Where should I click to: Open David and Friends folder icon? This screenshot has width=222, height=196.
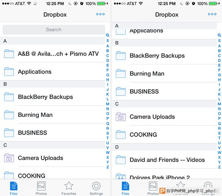pos(121,160)
